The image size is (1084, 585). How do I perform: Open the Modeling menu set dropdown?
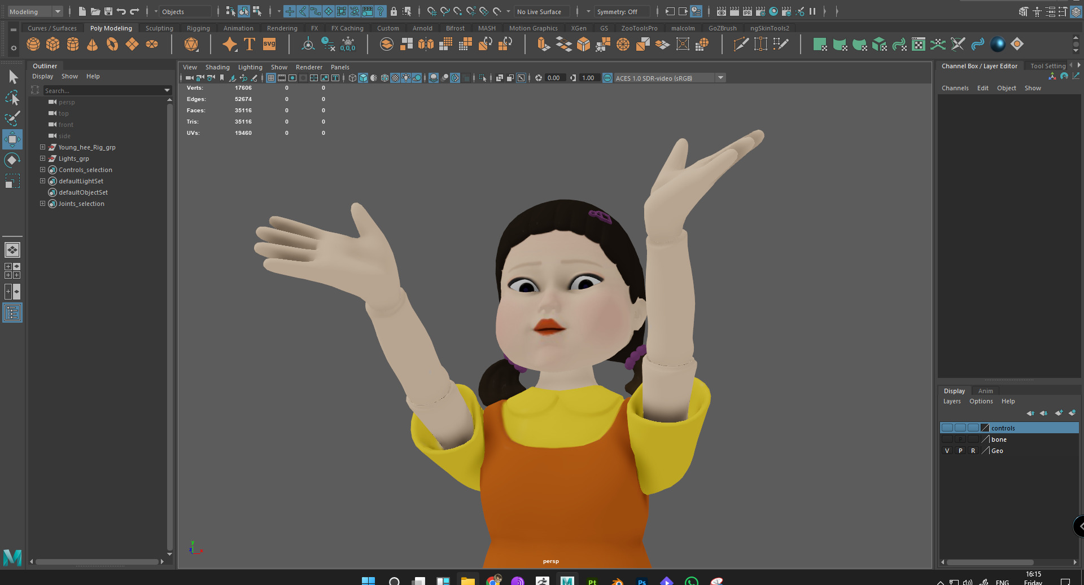34,11
